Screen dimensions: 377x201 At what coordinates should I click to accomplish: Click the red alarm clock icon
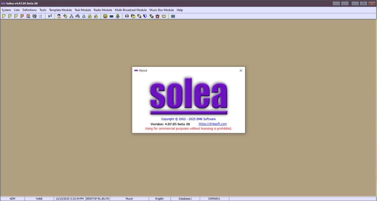pyautogui.click(x=158, y=16)
